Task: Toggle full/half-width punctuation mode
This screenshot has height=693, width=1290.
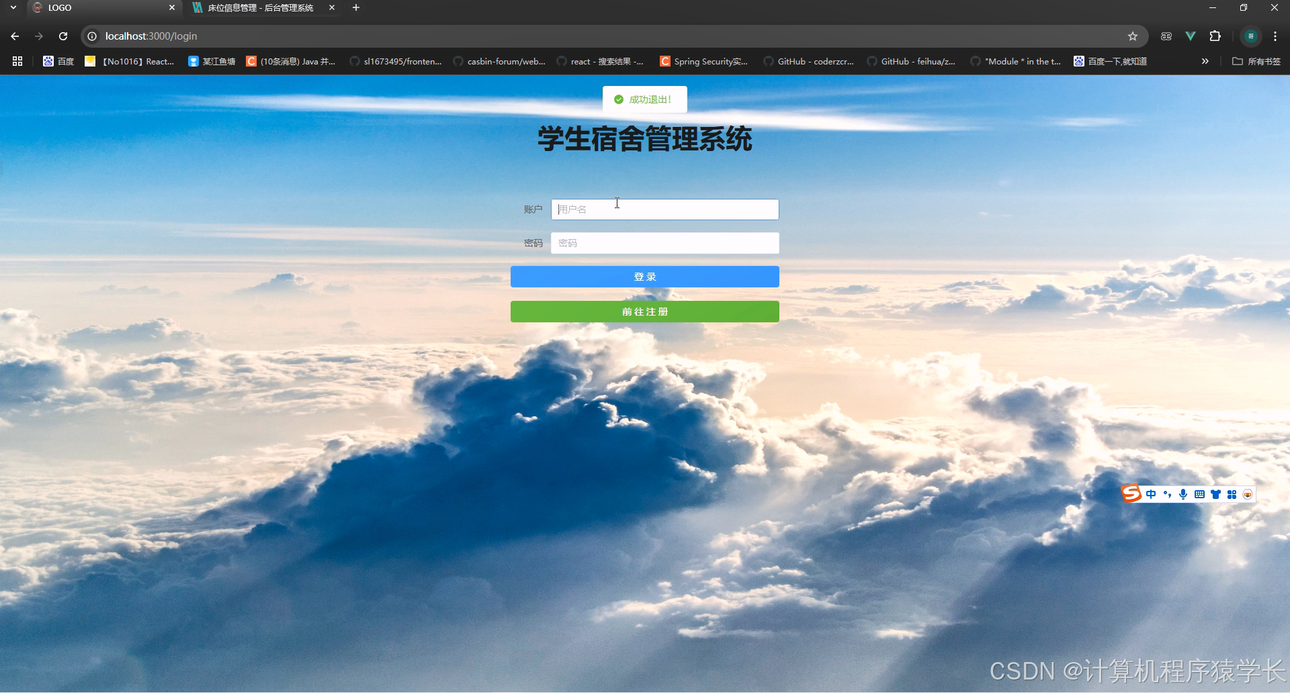Action: 1167,494
